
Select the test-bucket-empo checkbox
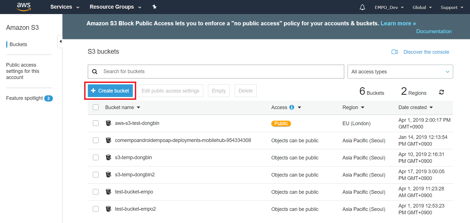click(96, 192)
